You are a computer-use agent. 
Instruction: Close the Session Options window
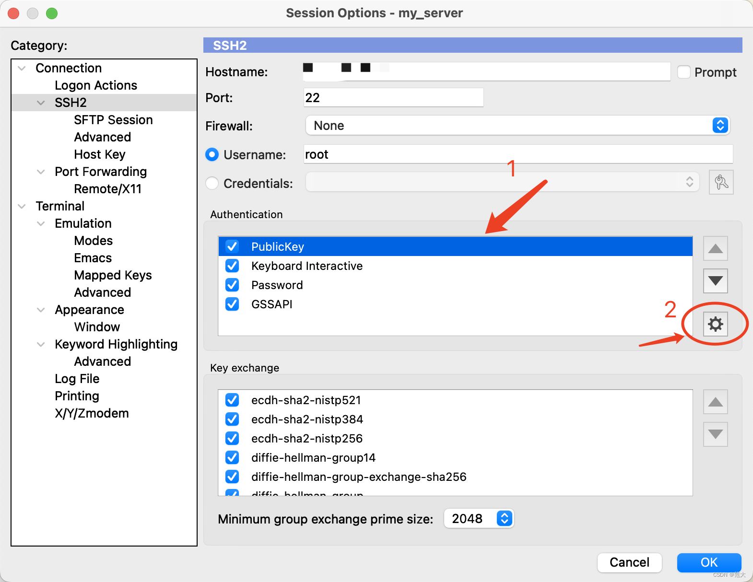[x=13, y=13]
